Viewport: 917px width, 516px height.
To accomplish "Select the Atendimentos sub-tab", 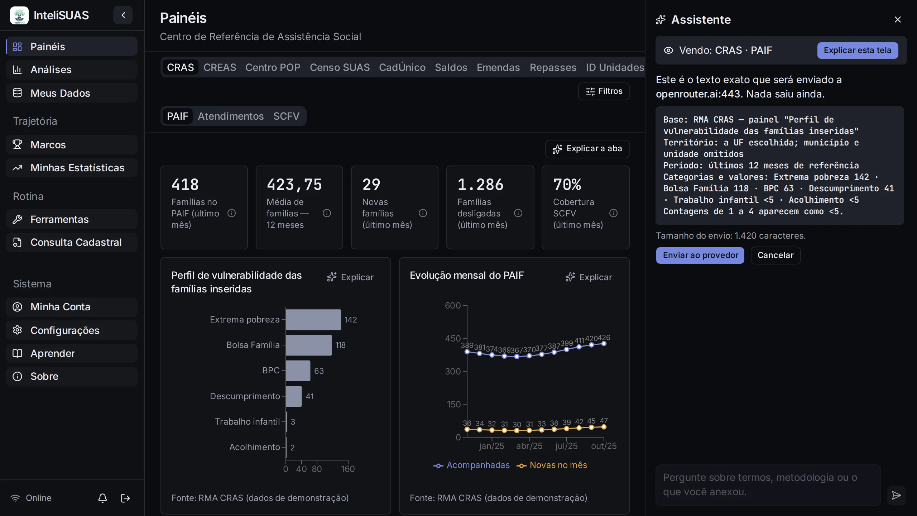I will [231, 116].
